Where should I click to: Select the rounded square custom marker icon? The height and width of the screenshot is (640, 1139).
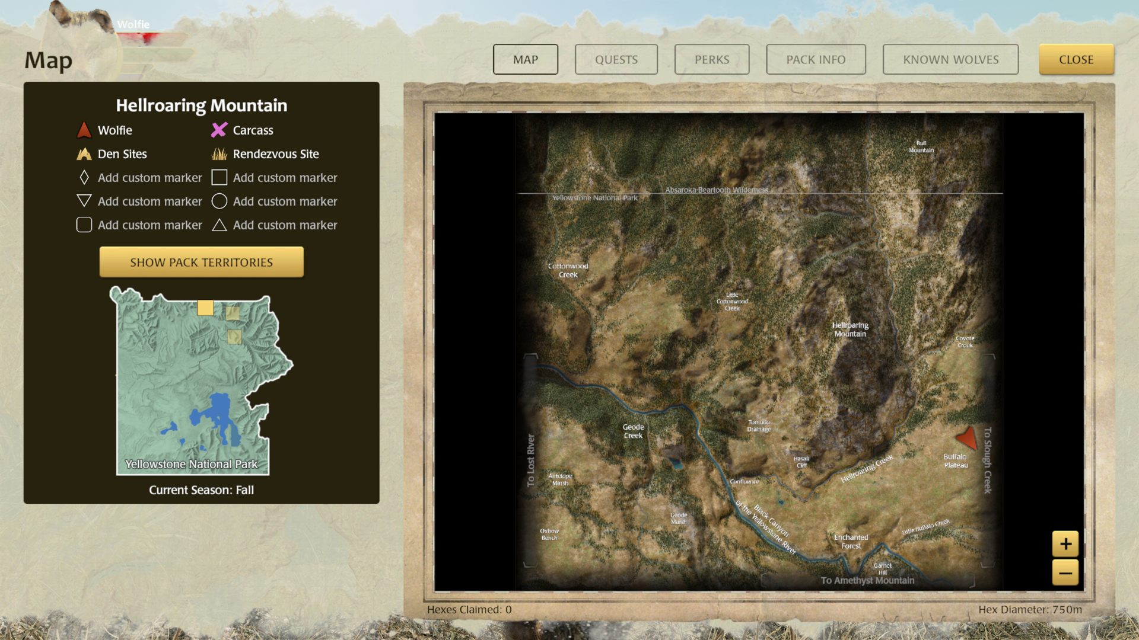pyautogui.click(x=84, y=225)
